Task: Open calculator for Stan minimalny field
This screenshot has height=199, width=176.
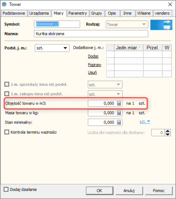Action: tap(119, 123)
